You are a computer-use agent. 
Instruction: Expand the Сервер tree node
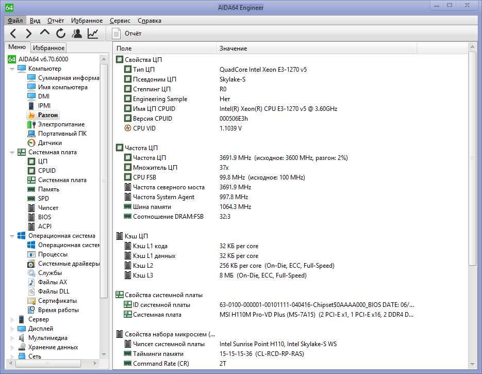12,319
